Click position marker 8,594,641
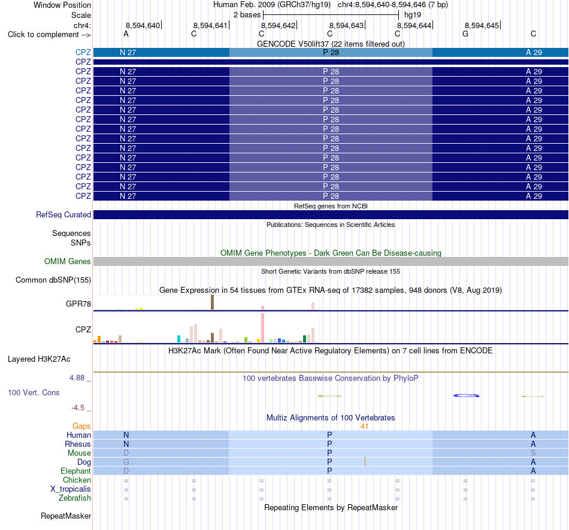Image resolution: width=569 pixels, height=530 pixels. tap(210, 25)
